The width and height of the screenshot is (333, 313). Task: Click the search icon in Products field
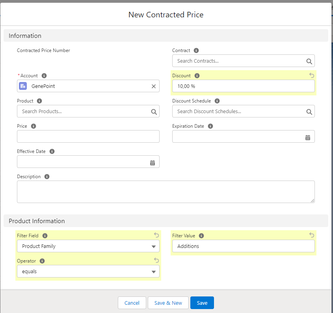point(154,112)
